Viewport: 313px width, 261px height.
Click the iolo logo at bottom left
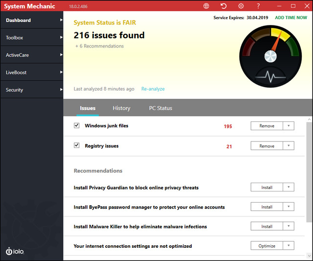(15, 251)
